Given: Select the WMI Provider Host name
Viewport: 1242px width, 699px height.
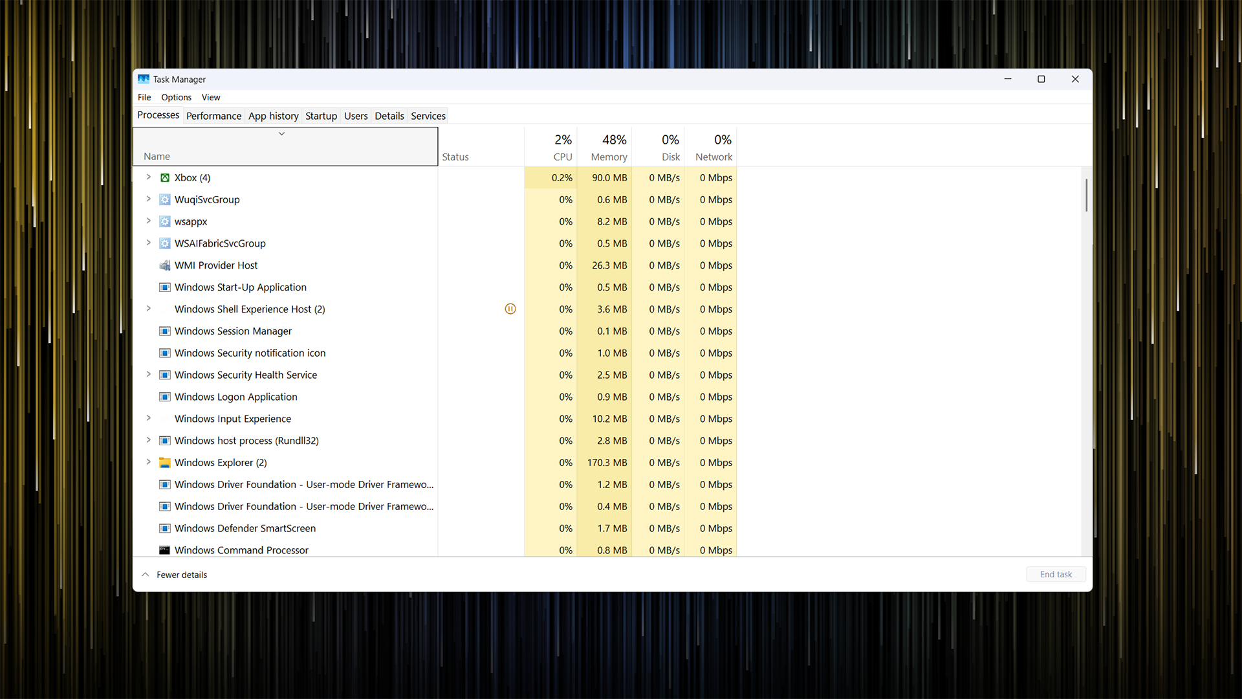Looking at the screenshot, I should 216,265.
